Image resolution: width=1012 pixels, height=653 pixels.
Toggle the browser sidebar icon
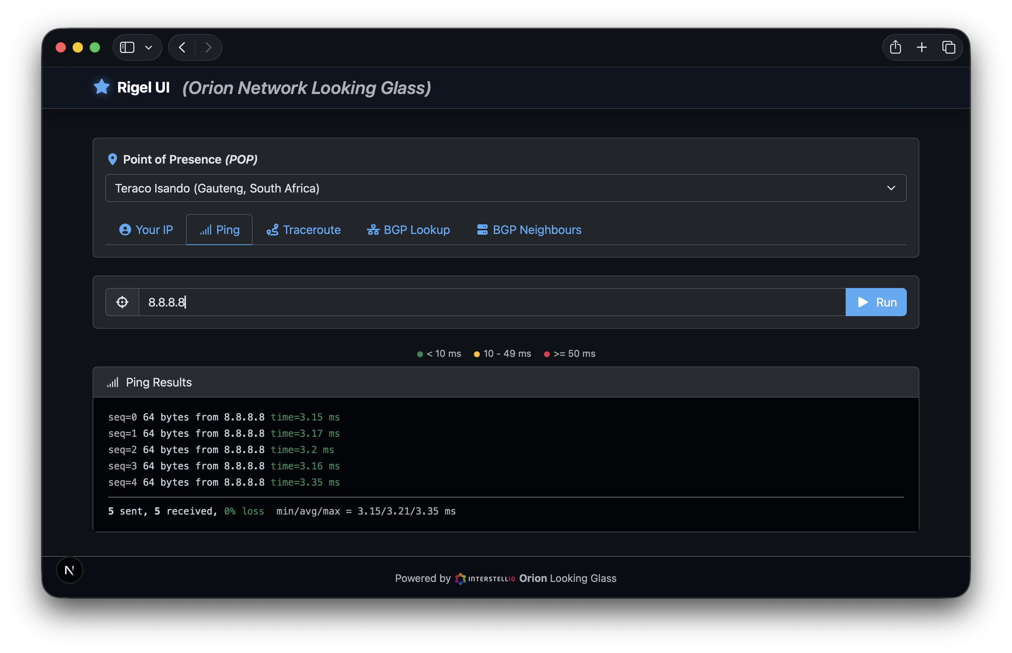click(x=127, y=47)
